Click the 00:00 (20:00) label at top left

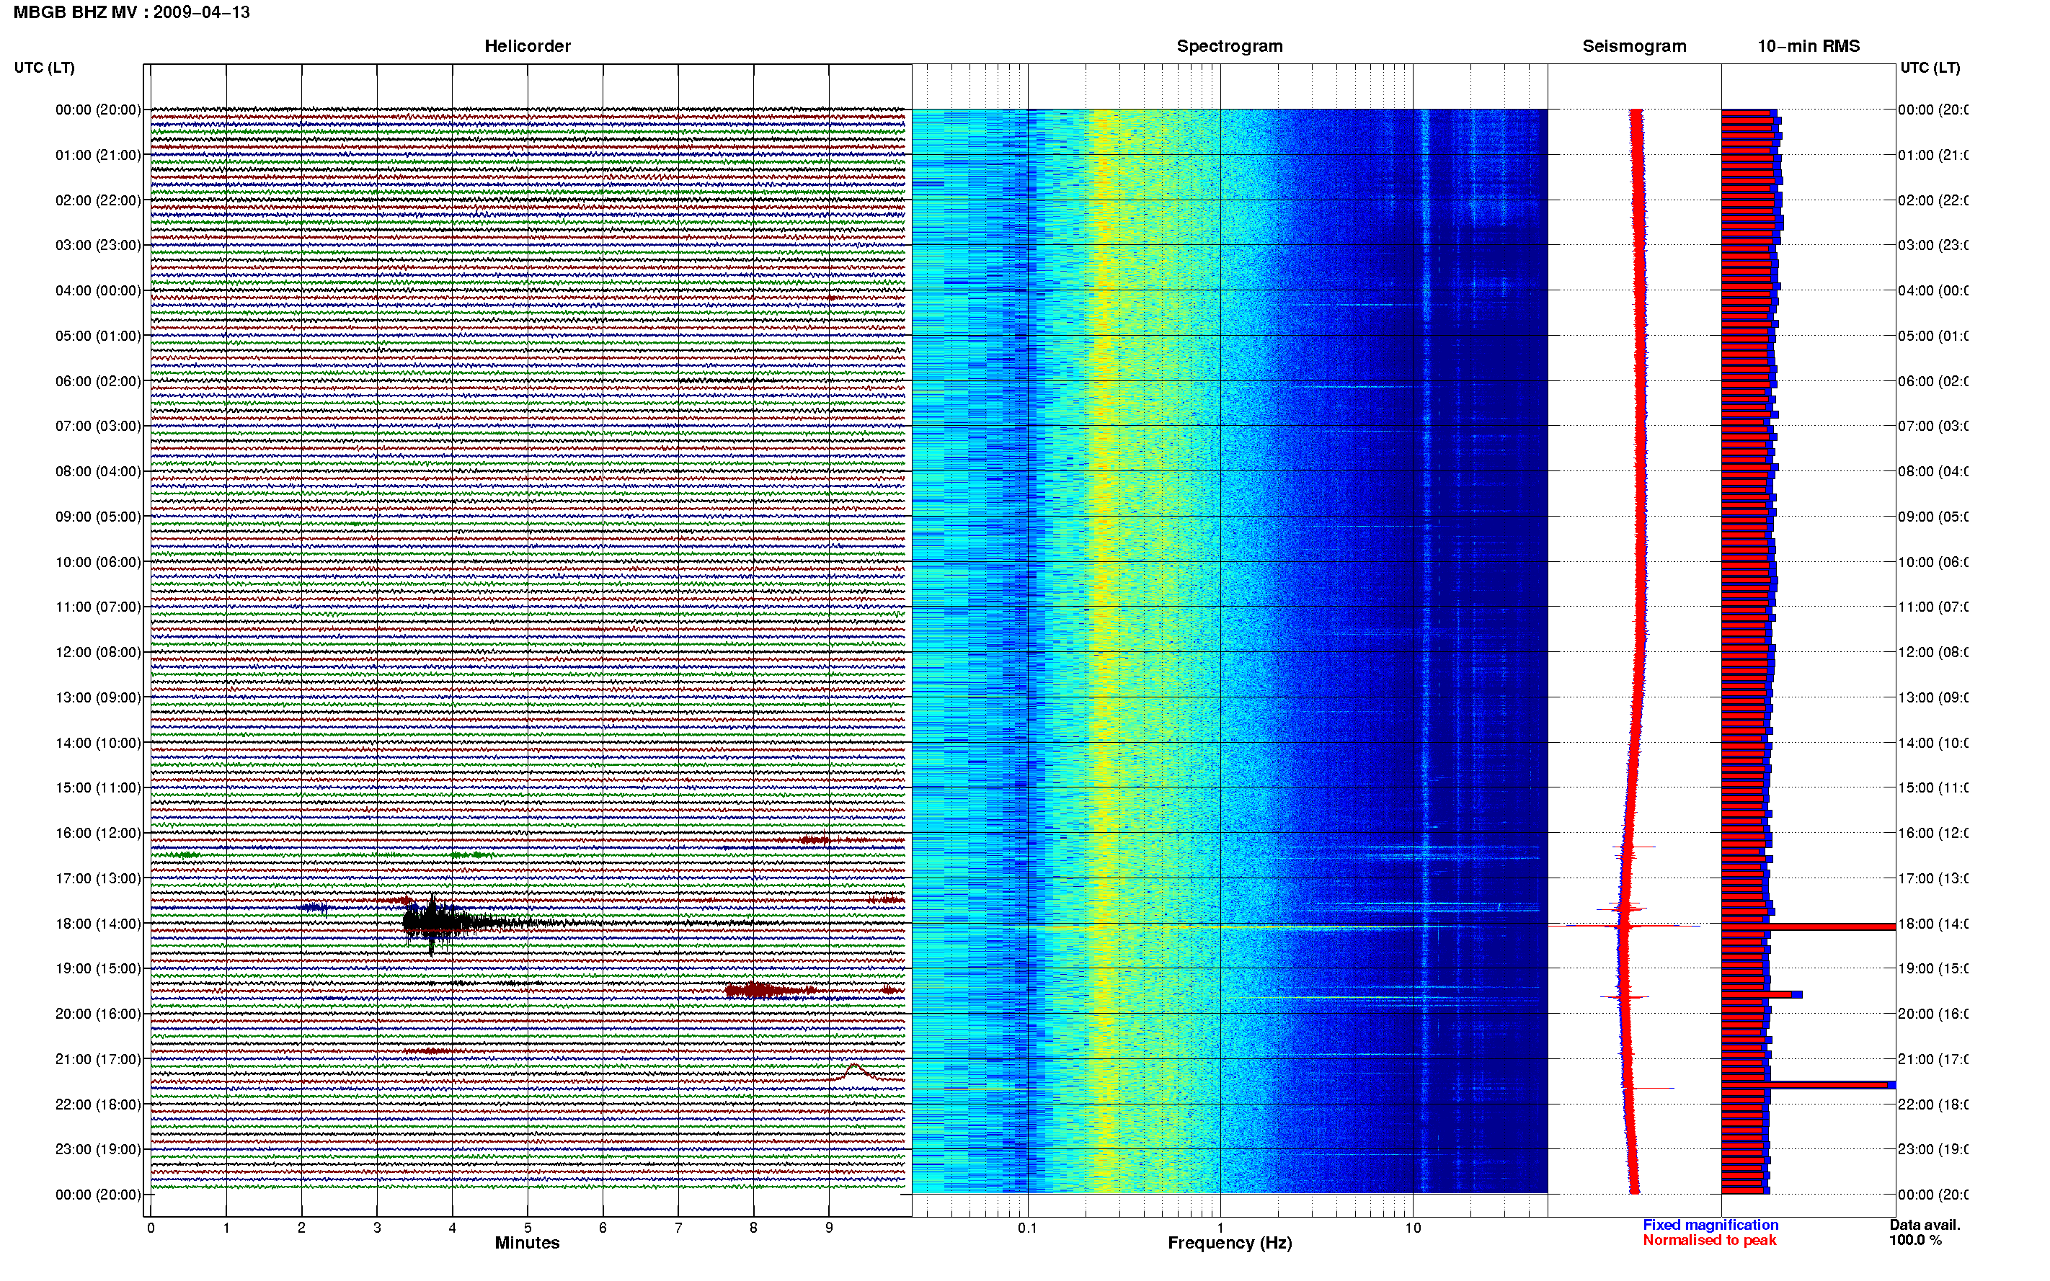click(x=98, y=110)
